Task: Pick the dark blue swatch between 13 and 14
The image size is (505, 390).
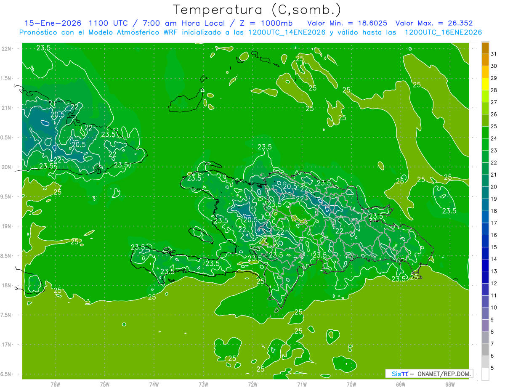Action: 485,265
